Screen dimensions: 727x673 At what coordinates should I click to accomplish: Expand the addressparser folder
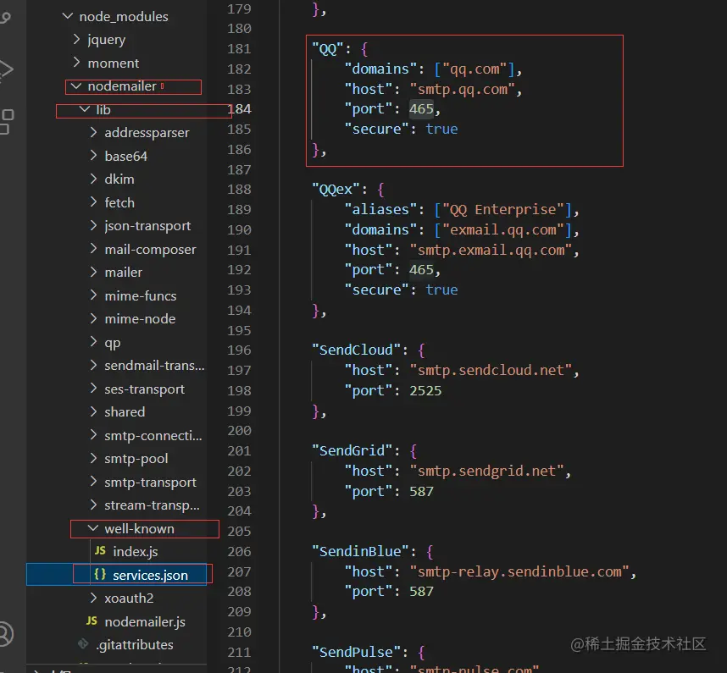point(93,132)
